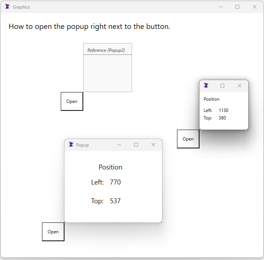
Task: Close the window titled Popup
Action: pyautogui.click(x=153, y=145)
